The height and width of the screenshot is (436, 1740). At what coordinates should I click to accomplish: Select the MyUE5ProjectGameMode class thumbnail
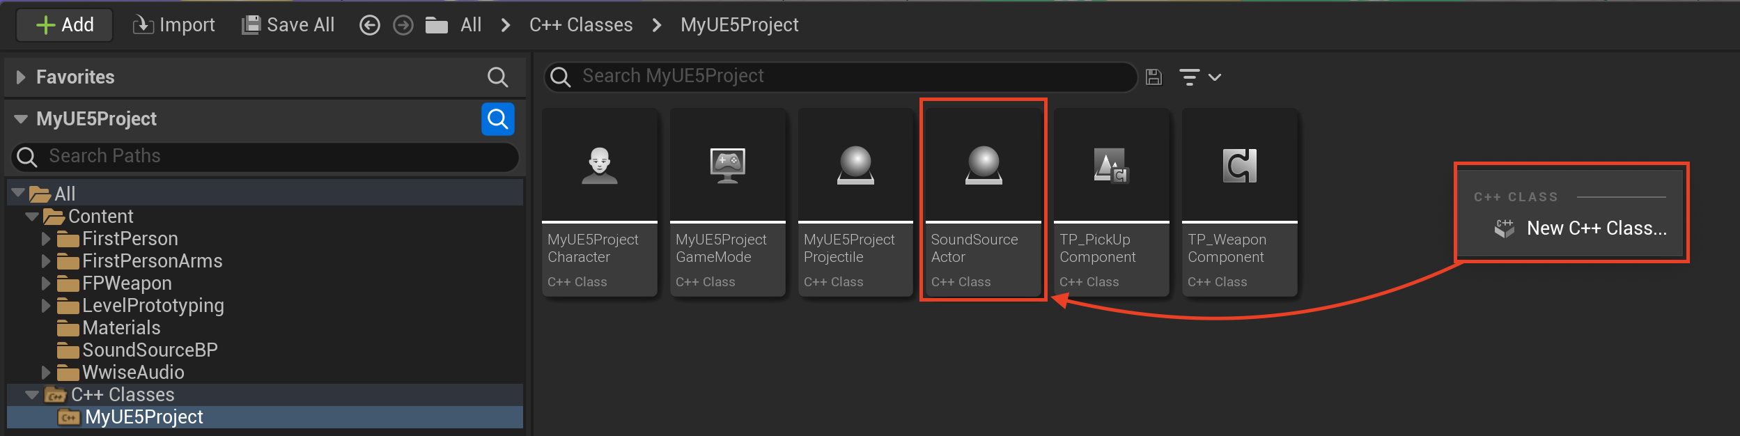click(728, 203)
